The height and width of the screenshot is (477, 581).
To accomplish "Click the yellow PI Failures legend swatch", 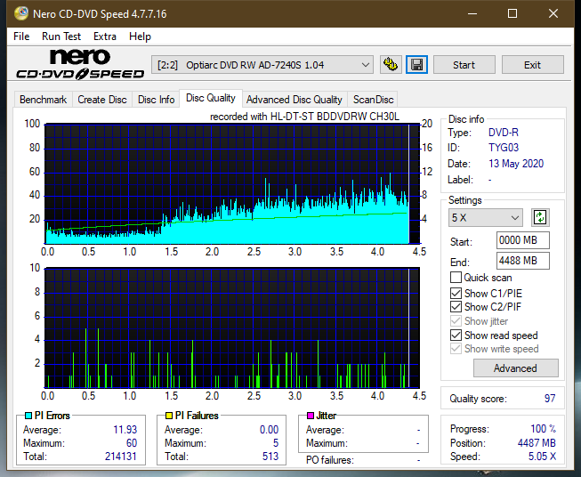I will coord(169,416).
